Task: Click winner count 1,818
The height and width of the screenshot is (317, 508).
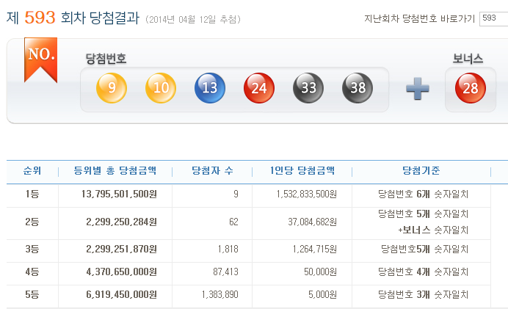Action: click(x=228, y=249)
